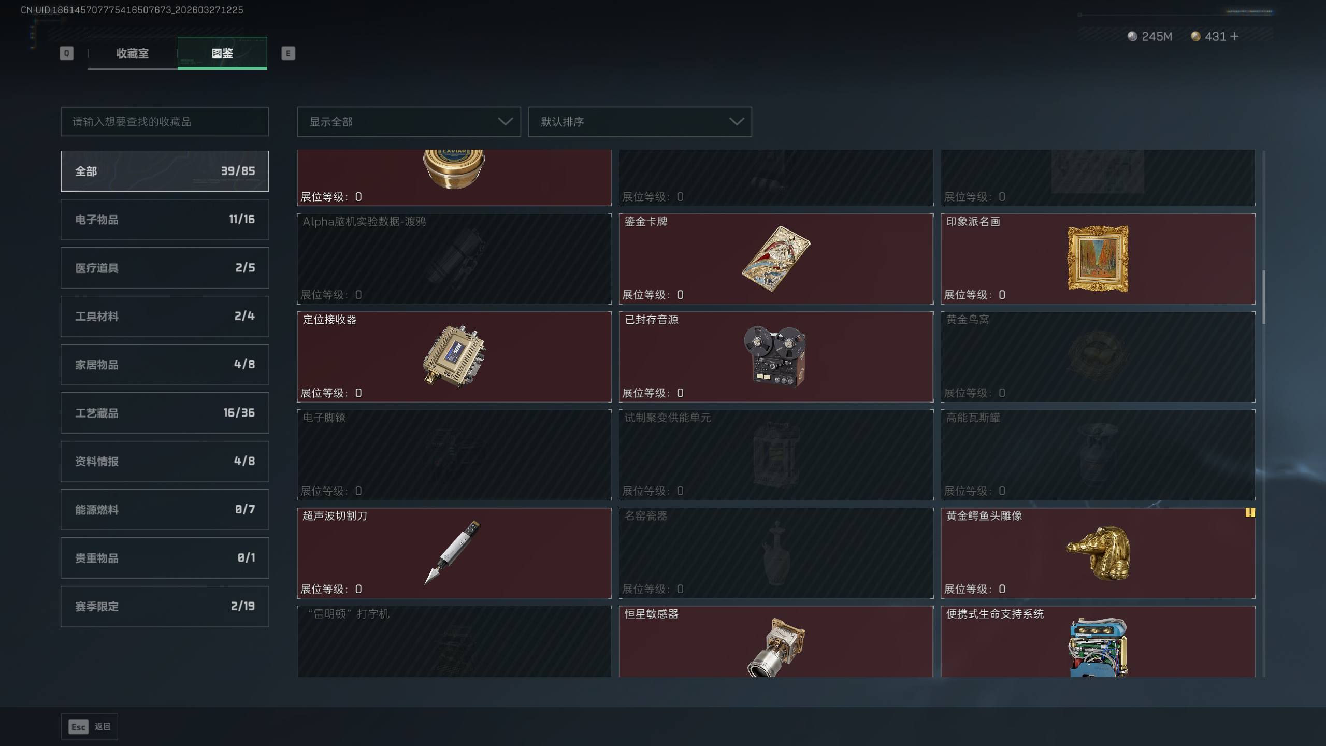Focus the 请输入想要查找的收藏品 search field

[165, 122]
